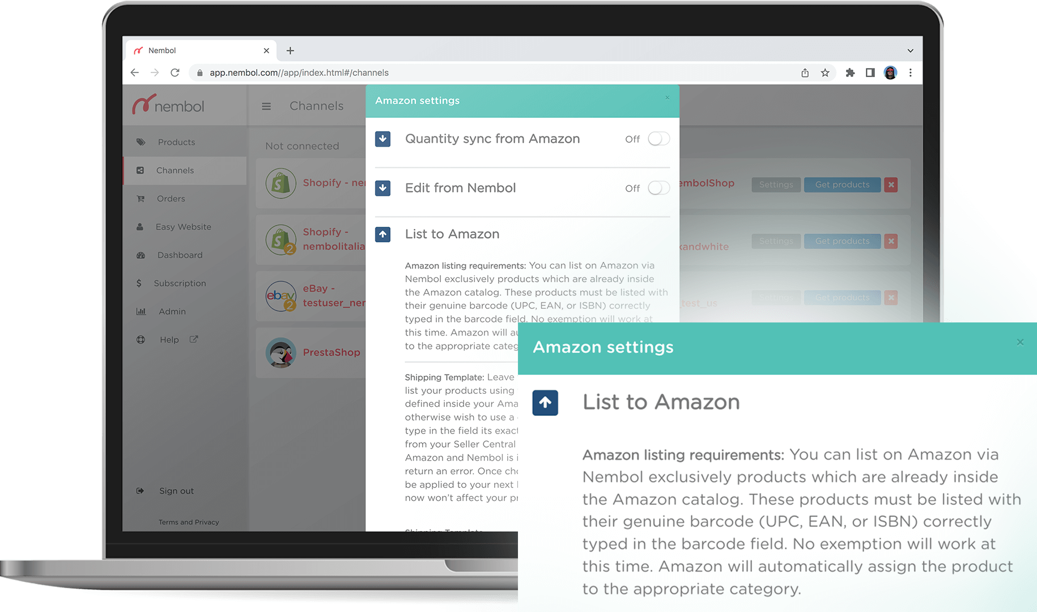The height and width of the screenshot is (612, 1037).
Task: Open Terms and Privacy link
Action: tap(189, 522)
